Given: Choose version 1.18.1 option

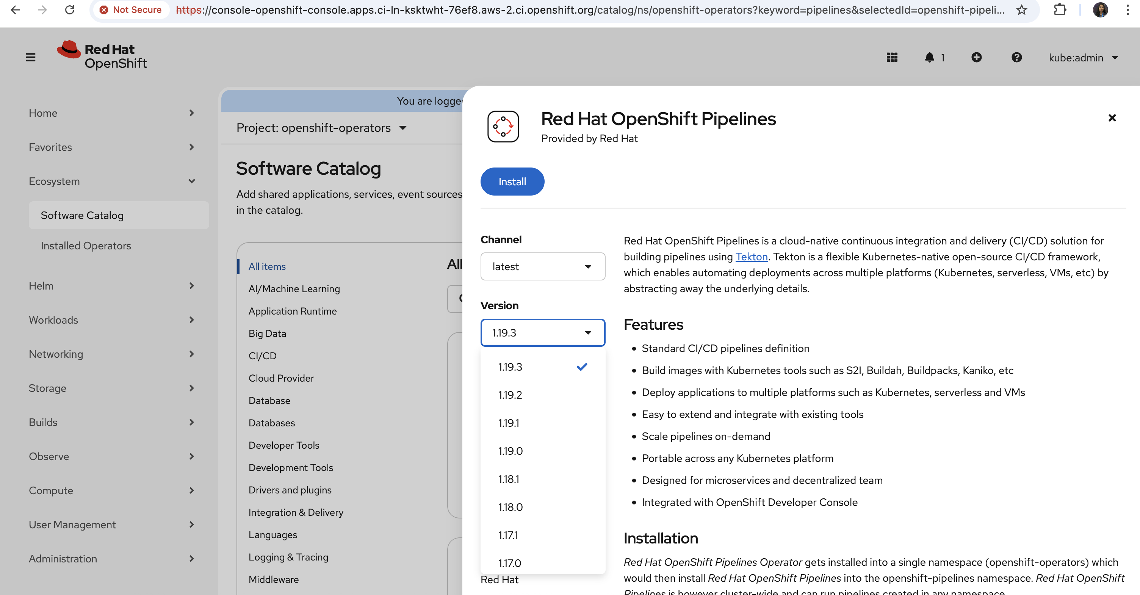Looking at the screenshot, I should click(509, 479).
